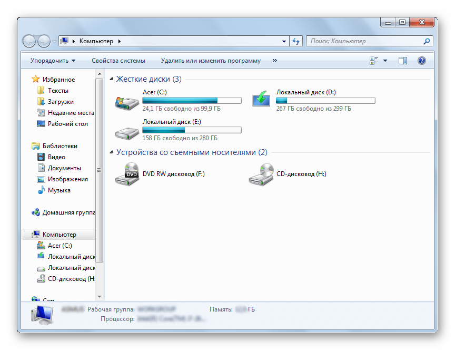Click the Refresh button in address bar
The height and width of the screenshot is (350, 455).
[296, 41]
